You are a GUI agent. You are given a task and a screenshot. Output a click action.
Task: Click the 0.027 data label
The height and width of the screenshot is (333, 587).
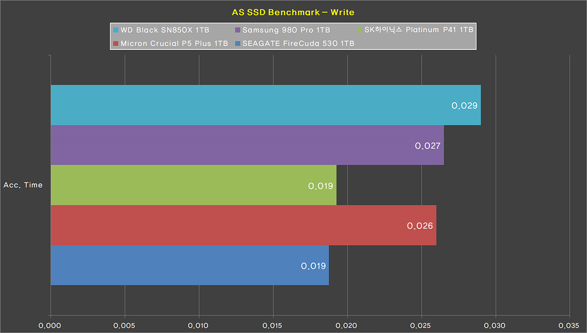(428, 146)
